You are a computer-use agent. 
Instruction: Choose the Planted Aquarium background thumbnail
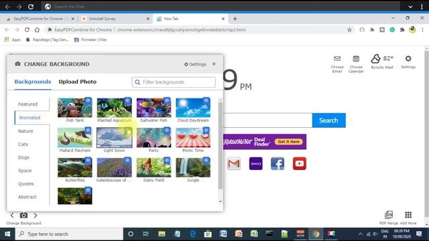pyautogui.click(x=114, y=107)
